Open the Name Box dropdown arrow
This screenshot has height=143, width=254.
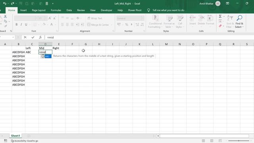[x=13, y=37]
